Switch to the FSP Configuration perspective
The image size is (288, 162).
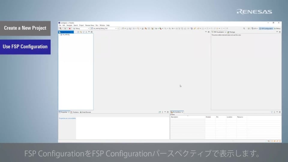click(x=266, y=28)
